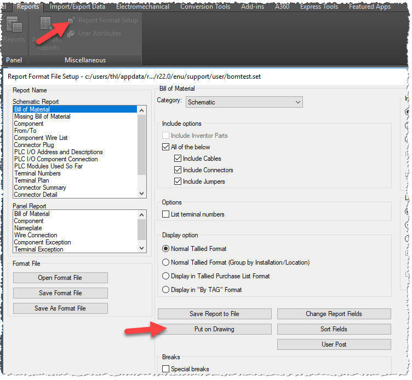
Task: Choose Tallied Purchase List Format
Action: [165, 276]
